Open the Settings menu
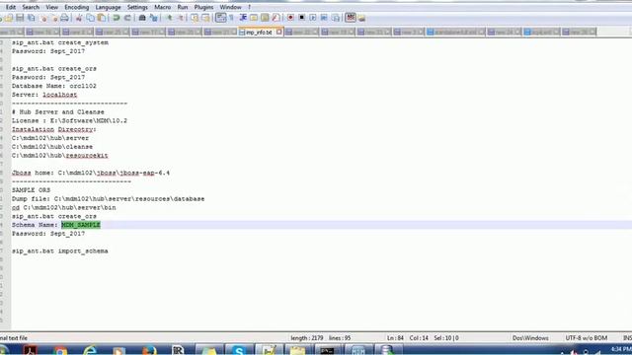This screenshot has width=632, height=355. click(137, 7)
